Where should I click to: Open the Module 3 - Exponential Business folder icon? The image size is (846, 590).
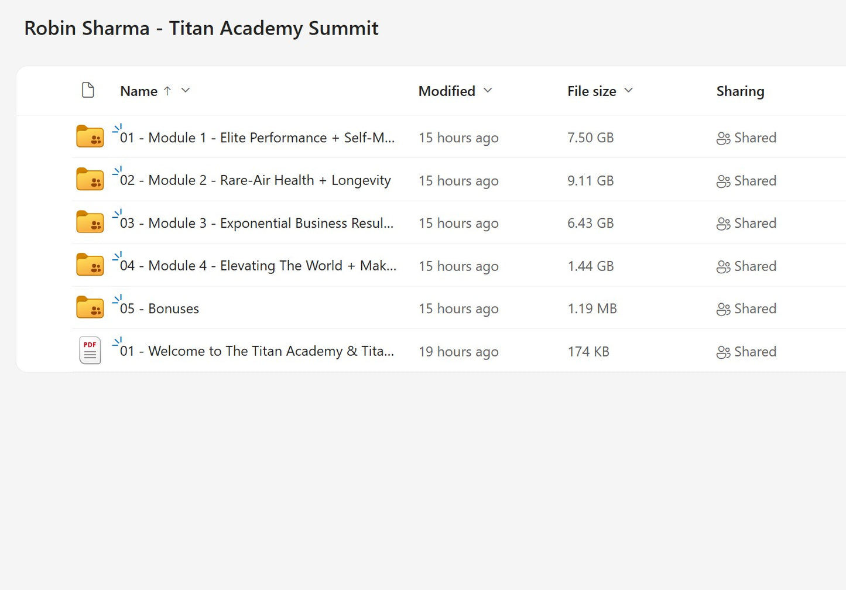[x=90, y=221]
